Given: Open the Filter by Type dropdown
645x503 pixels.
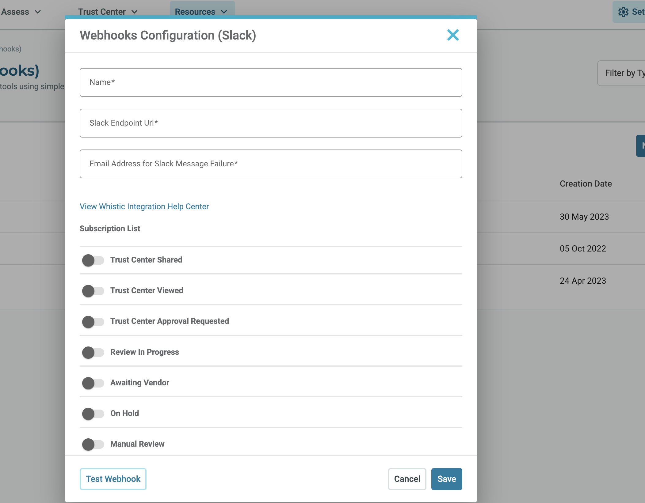Looking at the screenshot, I should point(622,73).
